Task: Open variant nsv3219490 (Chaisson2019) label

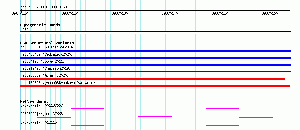Action: click(x=46, y=68)
